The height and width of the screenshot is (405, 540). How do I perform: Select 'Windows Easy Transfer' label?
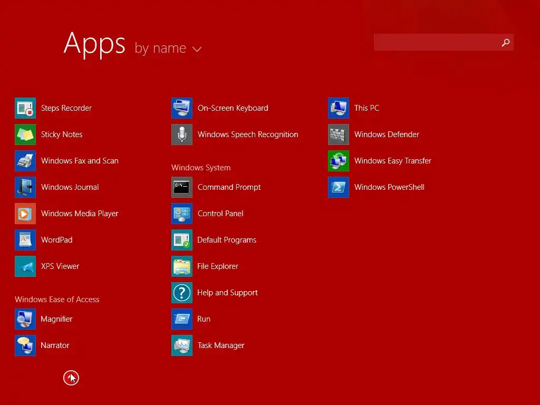[393, 161]
